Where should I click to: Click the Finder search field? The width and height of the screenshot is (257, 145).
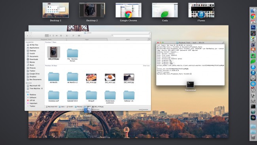[x=130, y=36]
